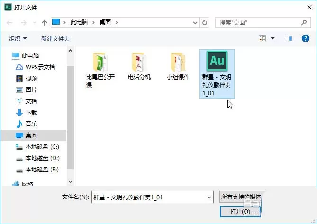This screenshot has height=224, width=317.
Task: Open help with the question mark
Action: (306, 38)
